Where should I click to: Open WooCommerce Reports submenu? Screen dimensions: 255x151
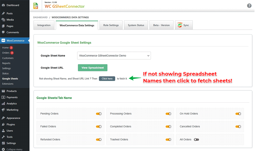pyautogui.click(x=6, y=63)
